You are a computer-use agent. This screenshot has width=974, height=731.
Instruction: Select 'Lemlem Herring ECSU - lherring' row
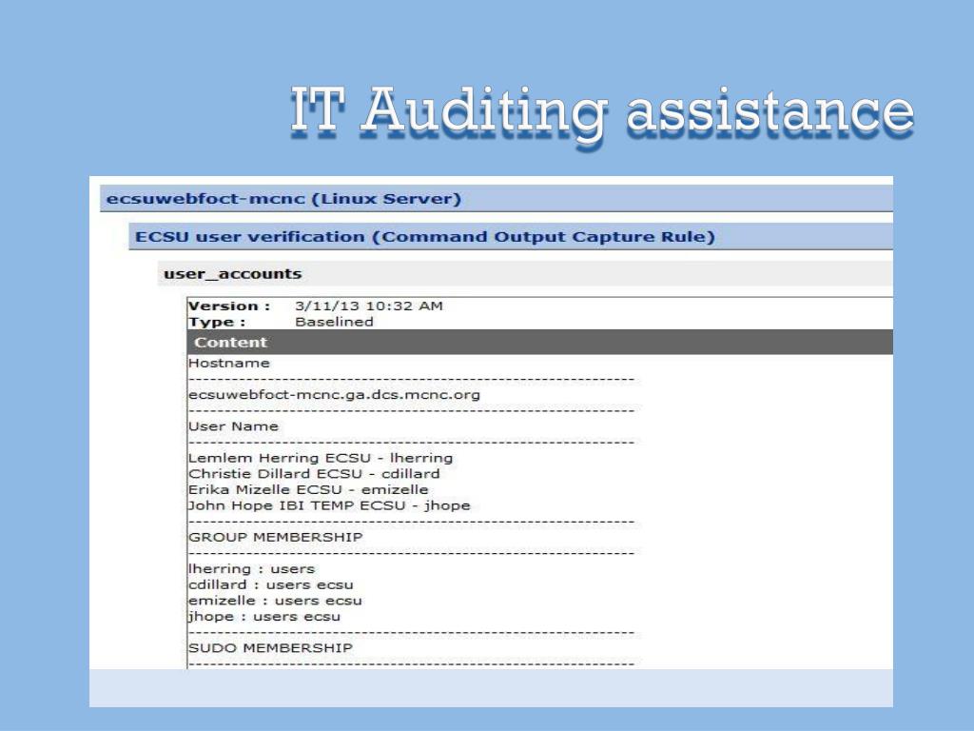tap(321, 458)
